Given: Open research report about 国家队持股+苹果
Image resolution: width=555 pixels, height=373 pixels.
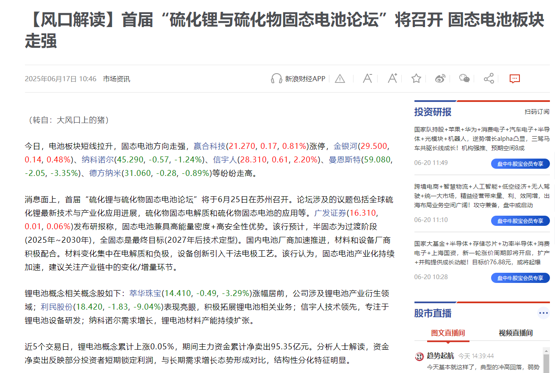Looking at the screenshot, I should 482,139.
